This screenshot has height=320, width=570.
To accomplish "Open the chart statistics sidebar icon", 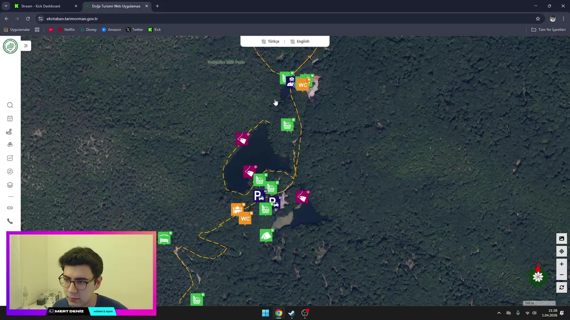I will click(10, 158).
